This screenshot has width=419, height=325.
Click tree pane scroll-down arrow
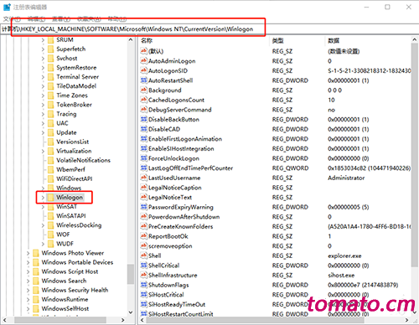tap(131, 312)
